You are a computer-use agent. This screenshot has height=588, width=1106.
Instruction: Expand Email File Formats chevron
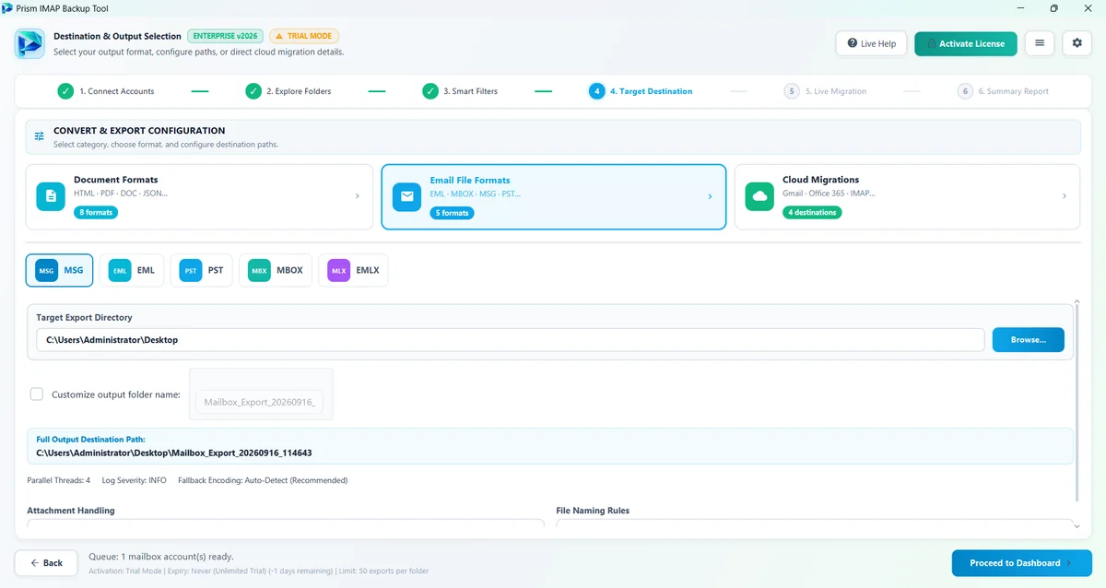(x=710, y=196)
